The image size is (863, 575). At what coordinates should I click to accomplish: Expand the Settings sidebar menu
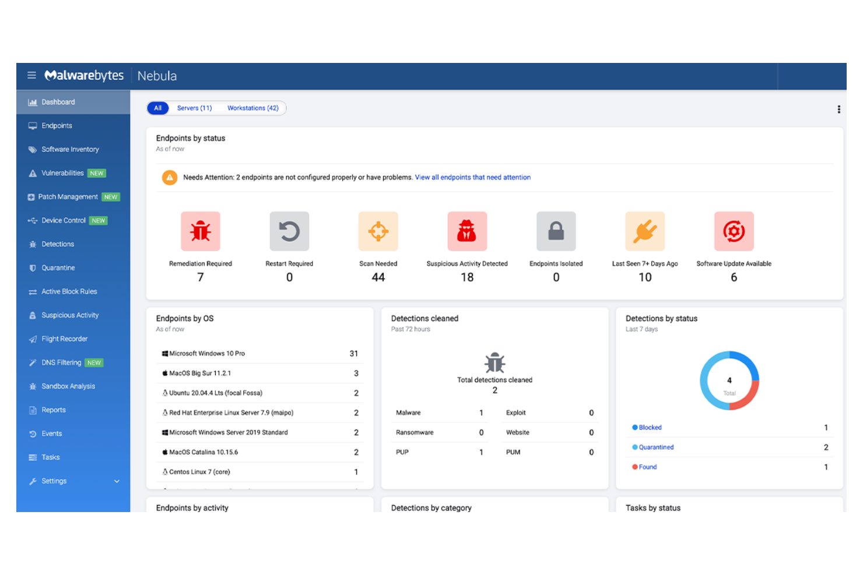(x=54, y=481)
